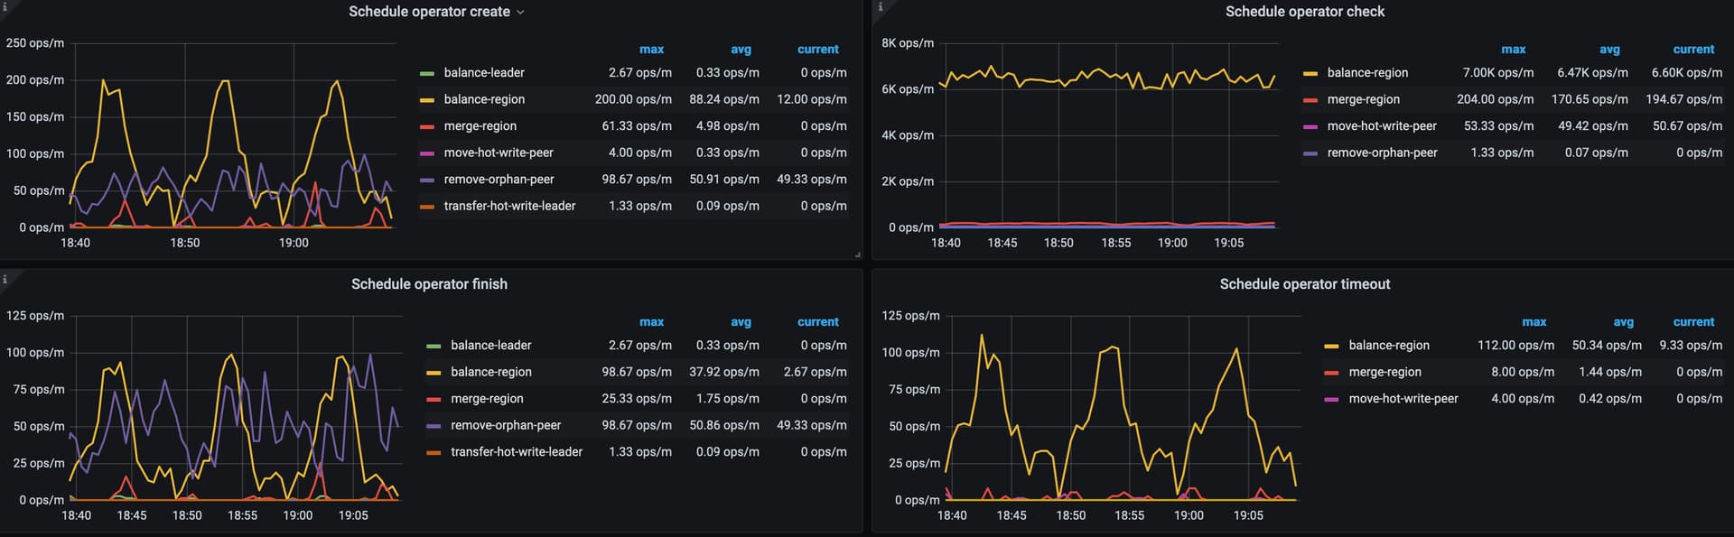Viewport: 1734px width, 537px height.
Task: Toggle merge-region series in create panel legend
Action: tap(480, 126)
